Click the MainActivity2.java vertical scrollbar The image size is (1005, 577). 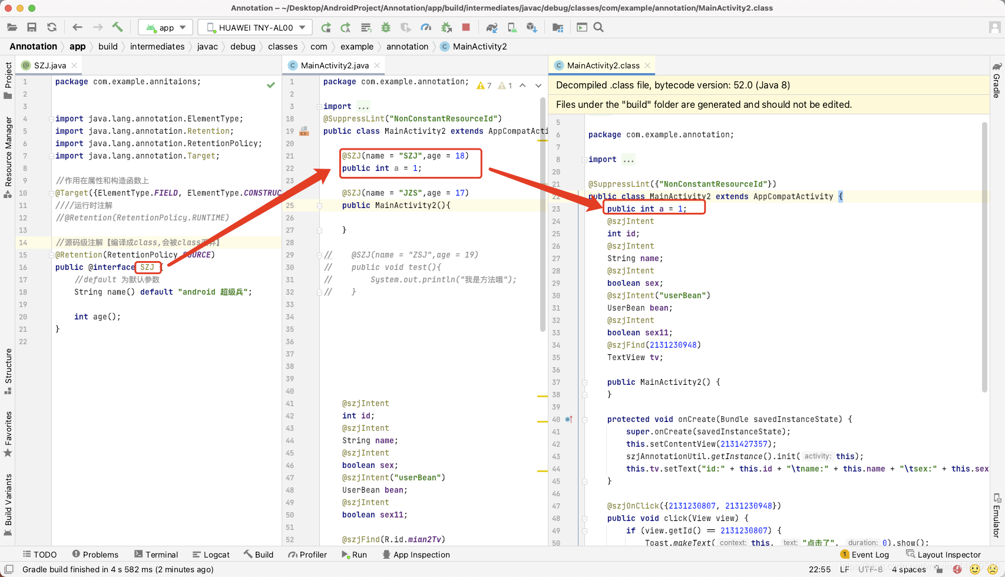click(543, 215)
